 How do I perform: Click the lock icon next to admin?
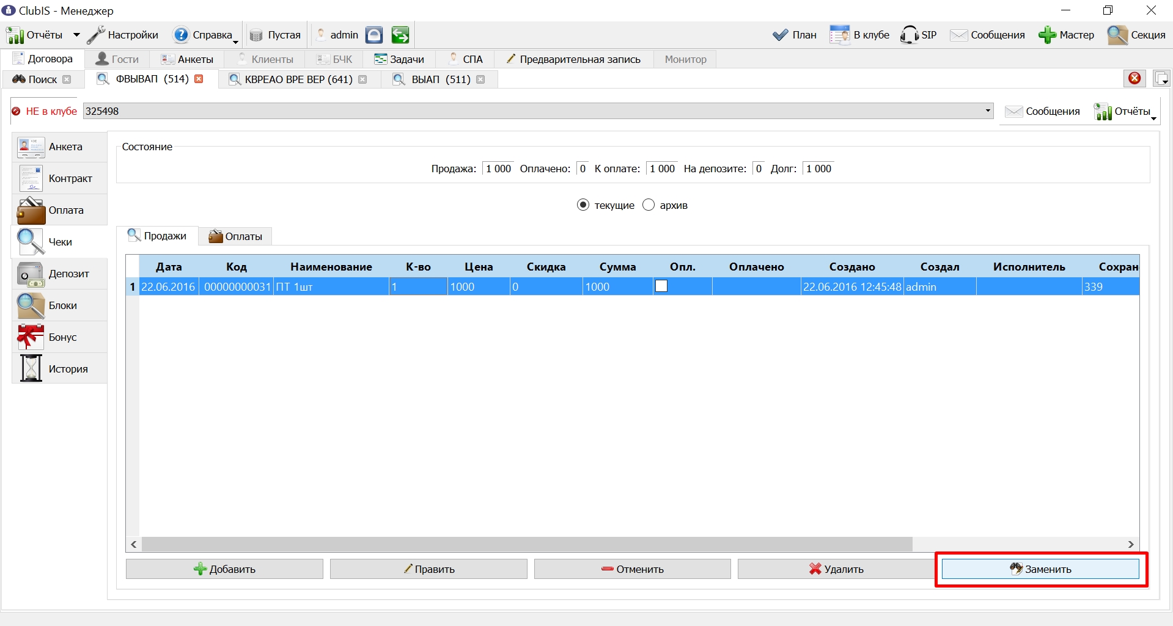pyautogui.click(x=374, y=35)
